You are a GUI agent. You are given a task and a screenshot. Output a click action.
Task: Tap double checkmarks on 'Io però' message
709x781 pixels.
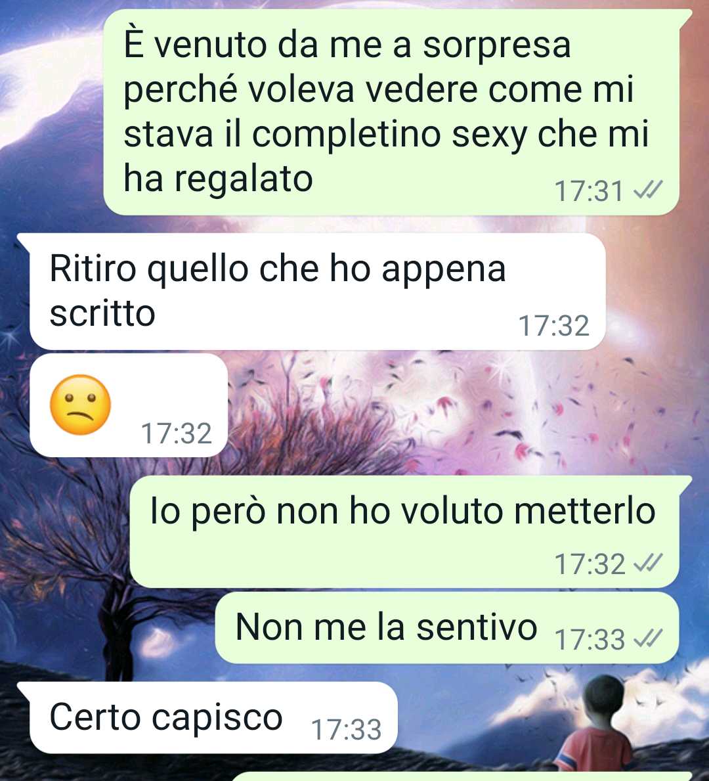click(x=648, y=563)
